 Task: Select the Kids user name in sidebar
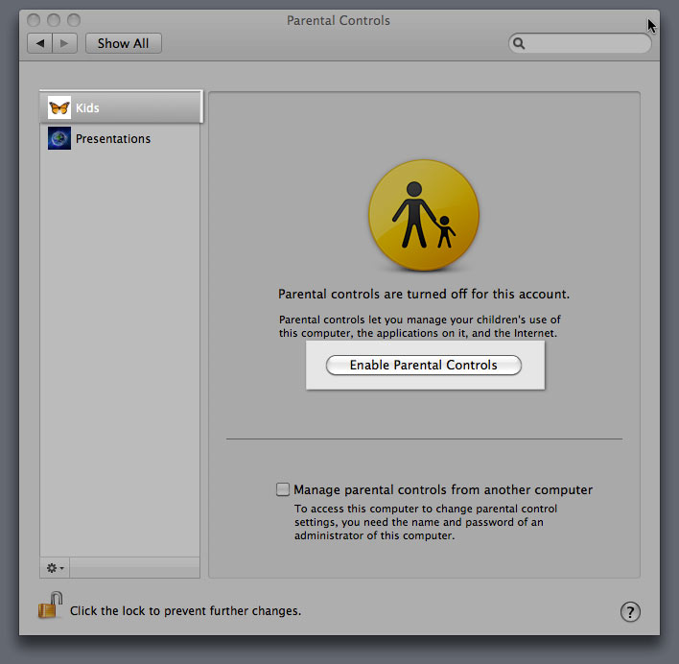pos(87,108)
